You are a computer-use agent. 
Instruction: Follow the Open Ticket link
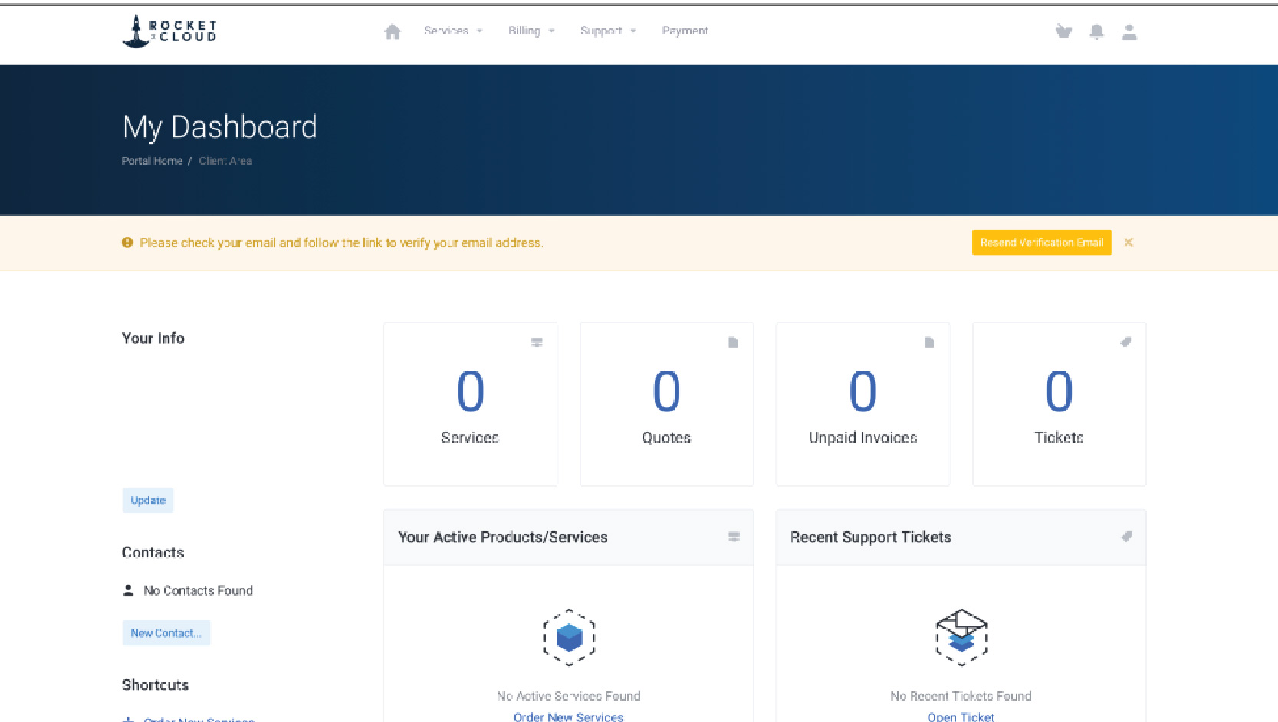point(961,717)
